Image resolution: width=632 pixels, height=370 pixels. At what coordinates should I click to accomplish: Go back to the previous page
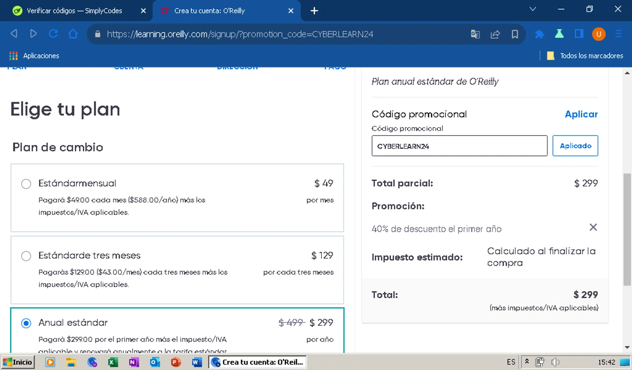[14, 34]
